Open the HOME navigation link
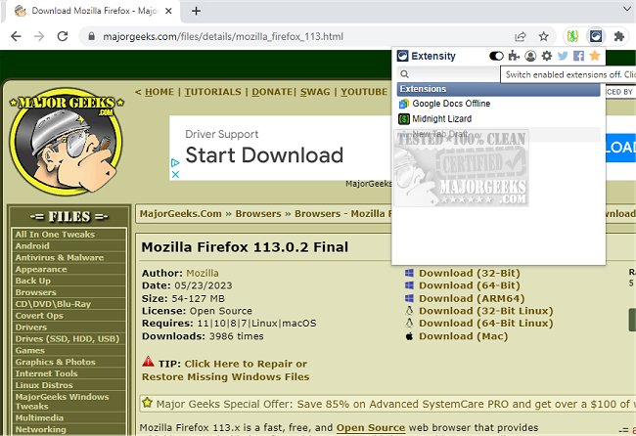Viewport: 636px width, 436px height. 159,92
